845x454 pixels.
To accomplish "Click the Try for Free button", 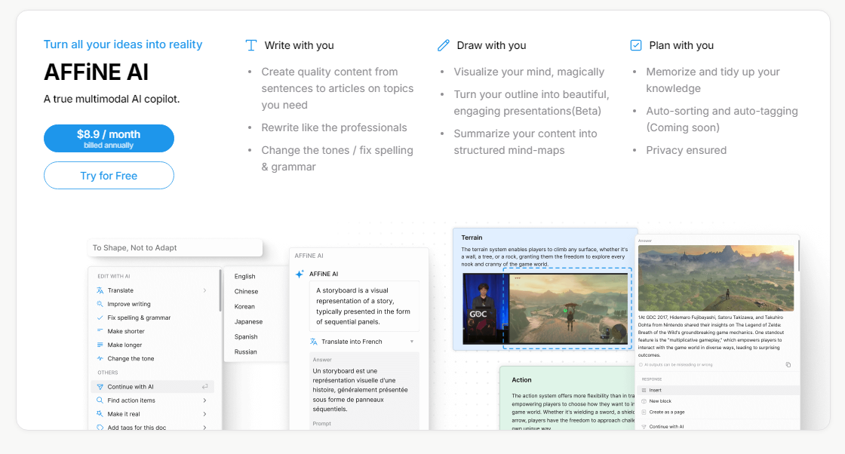I will [x=109, y=176].
